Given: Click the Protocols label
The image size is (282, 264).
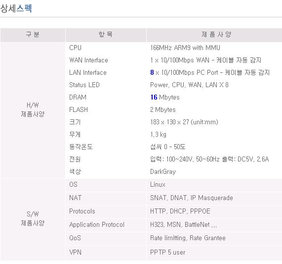Looking at the screenshot, I should coord(82,211).
